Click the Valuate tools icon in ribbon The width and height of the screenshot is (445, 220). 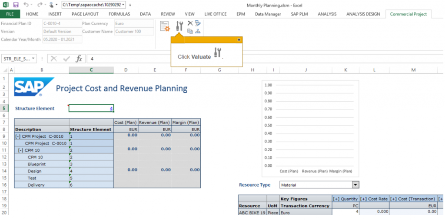coord(179,26)
